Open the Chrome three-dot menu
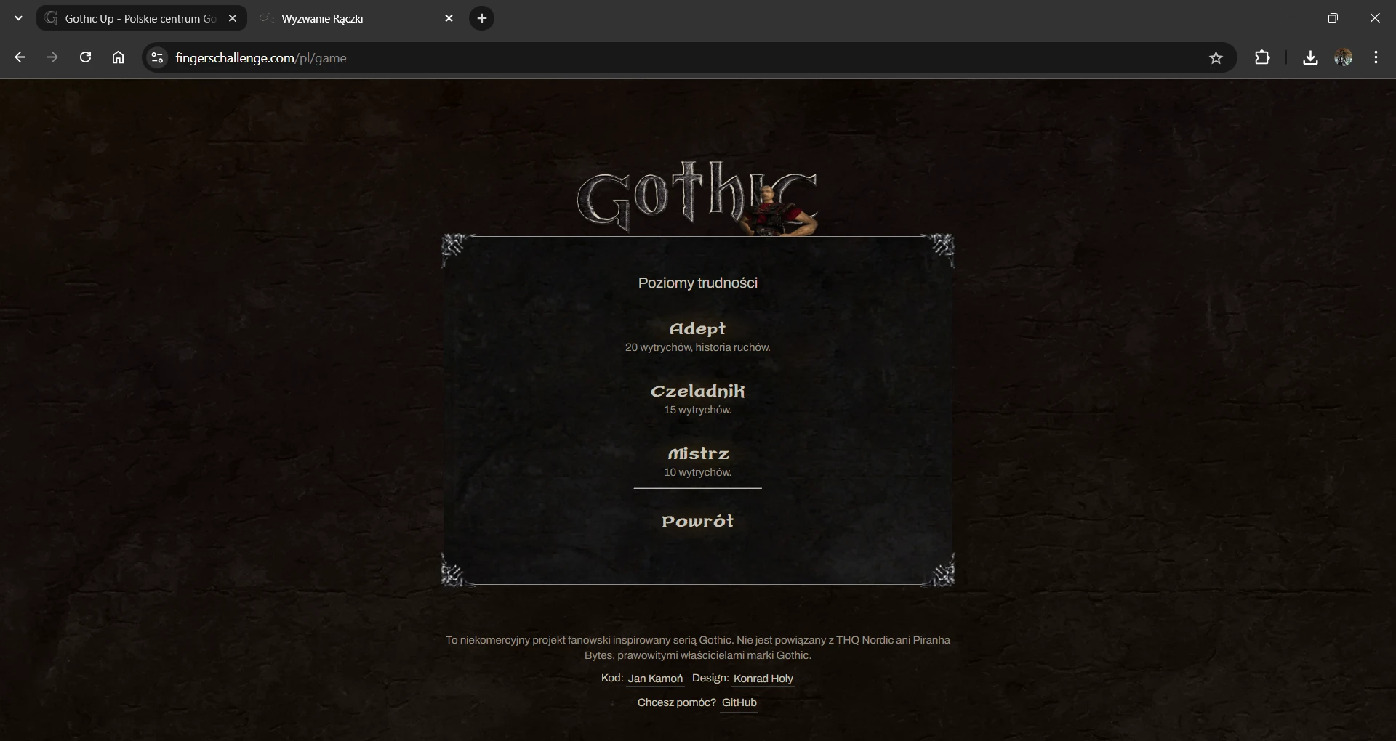 tap(1376, 57)
